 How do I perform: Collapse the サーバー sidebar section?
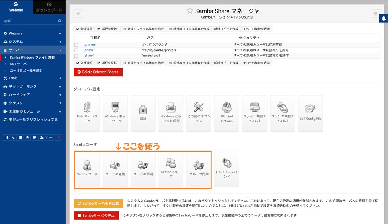(33, 50)
